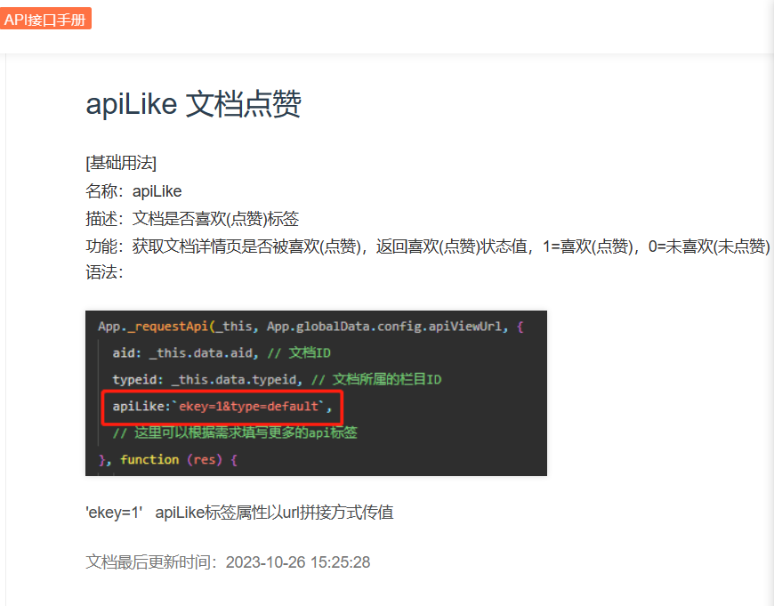774x606 pixels.
Task: Click the 文档最后更新时间 timestamp line
Action: tap(228, 562)
